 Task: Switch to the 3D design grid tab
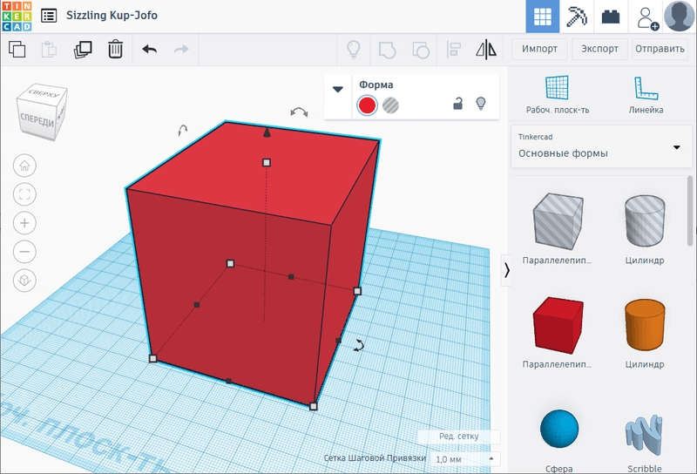(543, 17)
